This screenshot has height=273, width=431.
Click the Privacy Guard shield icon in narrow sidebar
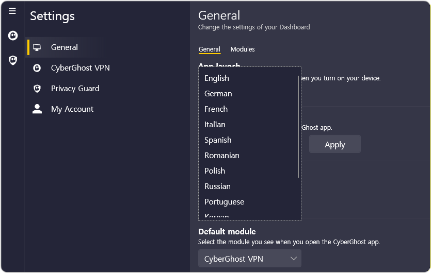coord(12,60)
